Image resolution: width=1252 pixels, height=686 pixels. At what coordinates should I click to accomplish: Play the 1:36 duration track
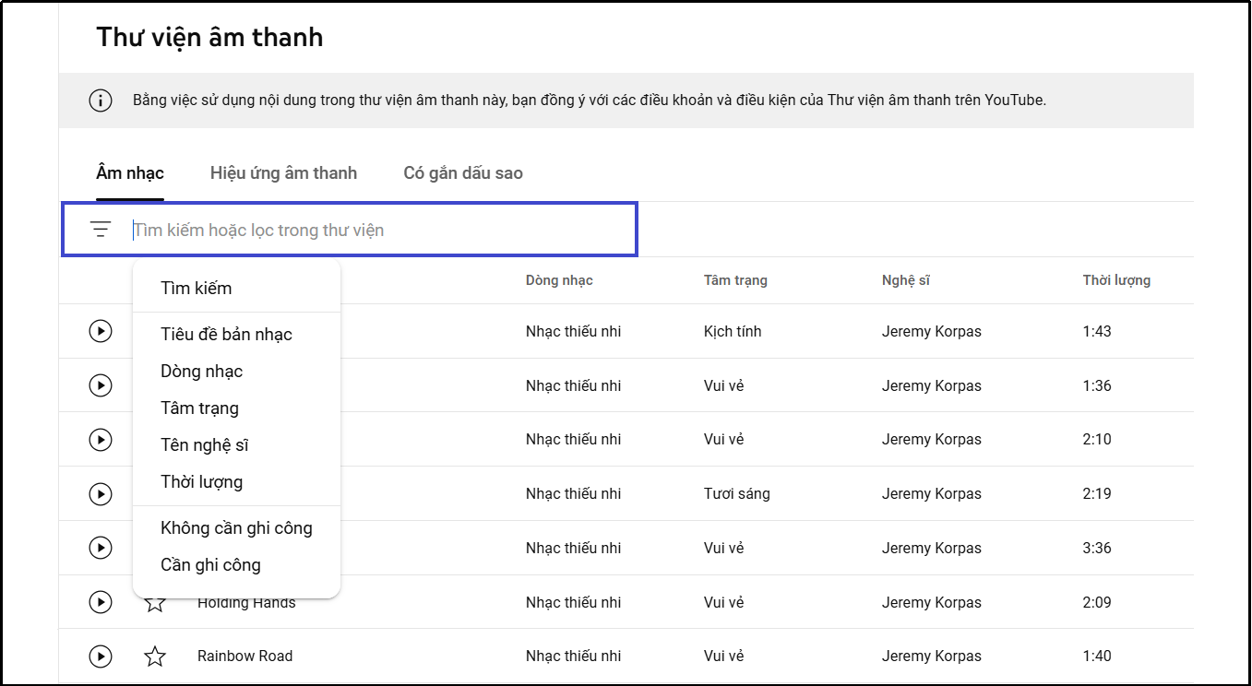(101, 385)
